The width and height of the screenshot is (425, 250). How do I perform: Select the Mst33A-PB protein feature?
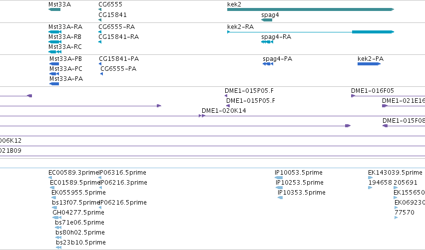(54, 64)
